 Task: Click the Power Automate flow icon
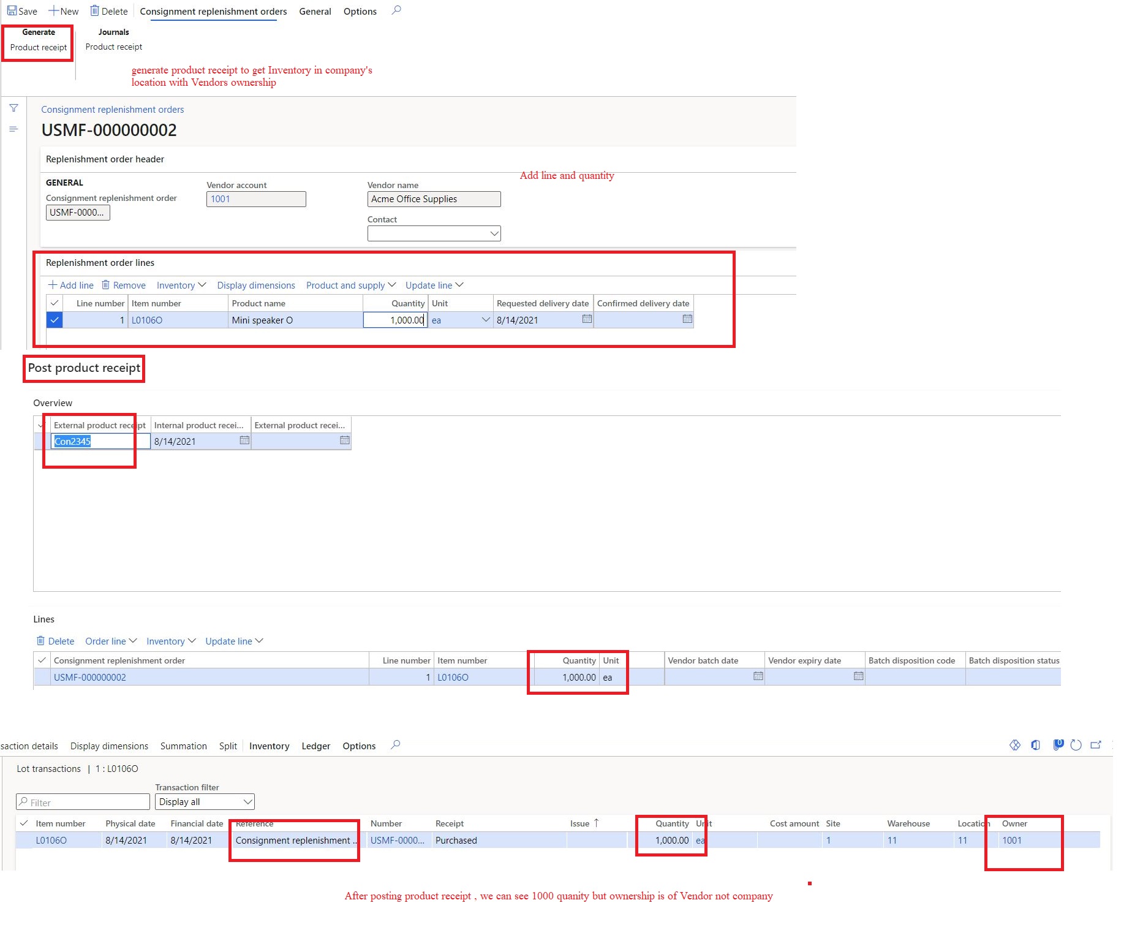point(1057,745)
